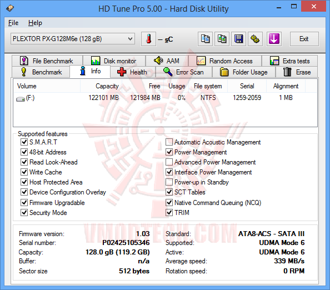
Task: Toggle the Firmware Upgradable checkbox
Action: (x=24, y=202)
